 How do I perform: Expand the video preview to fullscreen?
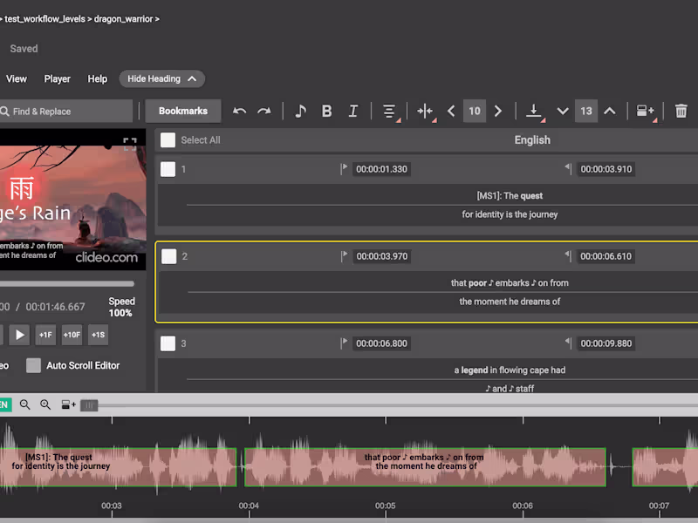coord(129,144)
